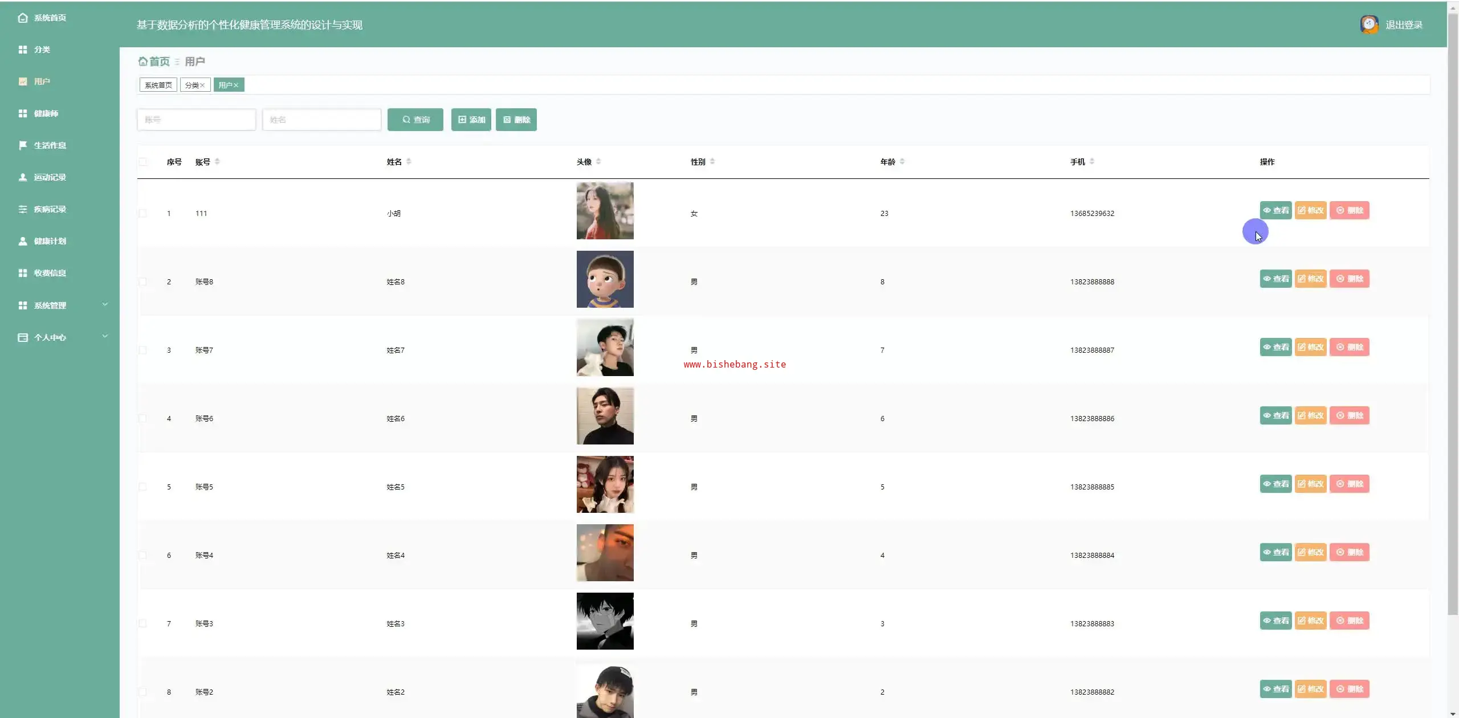Select the checkbox for row 账号7
1459x718 pixels.
point(143,350)
